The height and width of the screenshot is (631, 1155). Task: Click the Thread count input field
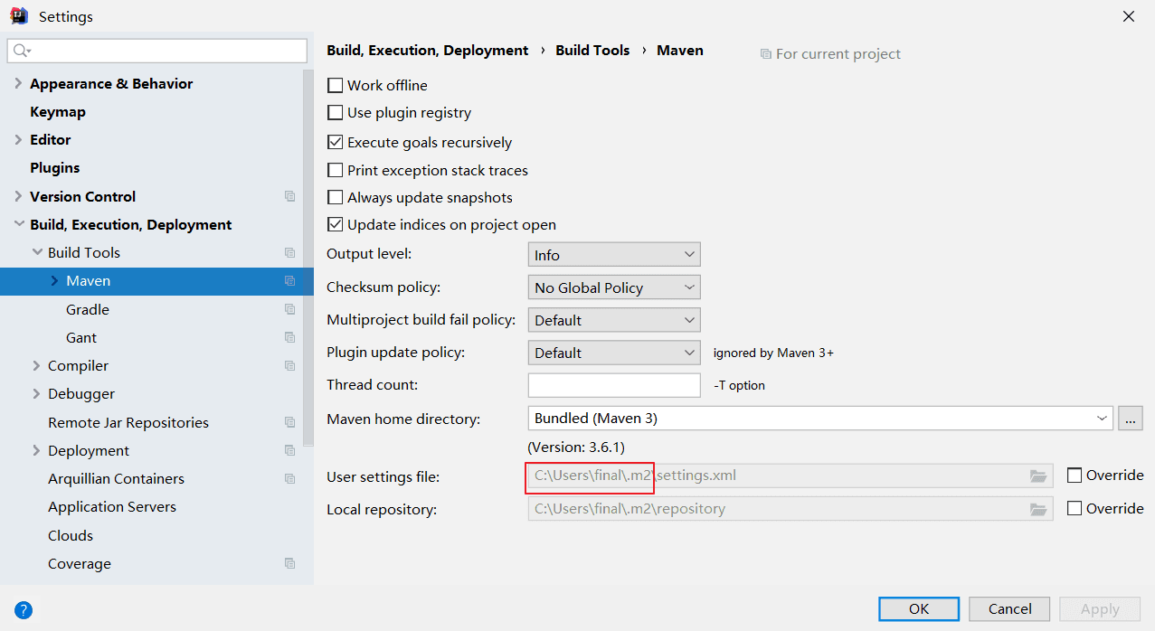click(x=613, y=385)
